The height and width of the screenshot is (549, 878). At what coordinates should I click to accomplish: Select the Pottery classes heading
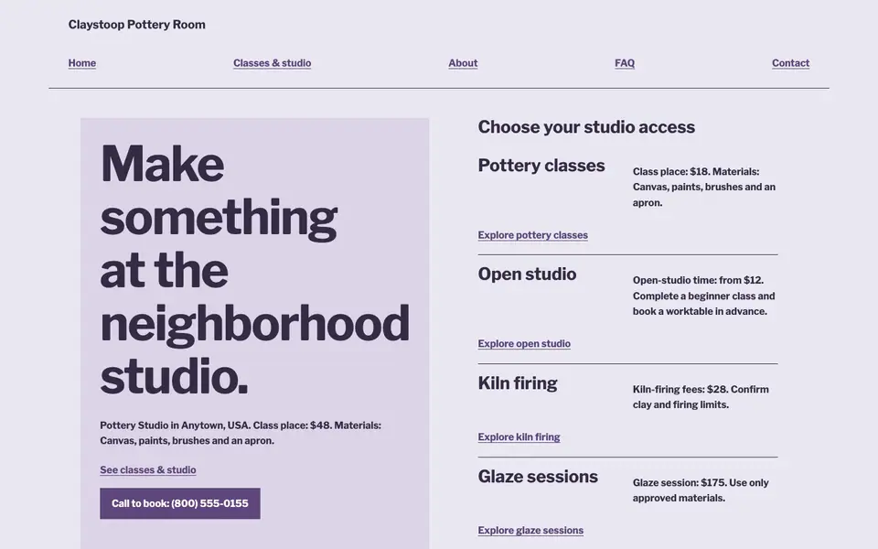point(541,166)
